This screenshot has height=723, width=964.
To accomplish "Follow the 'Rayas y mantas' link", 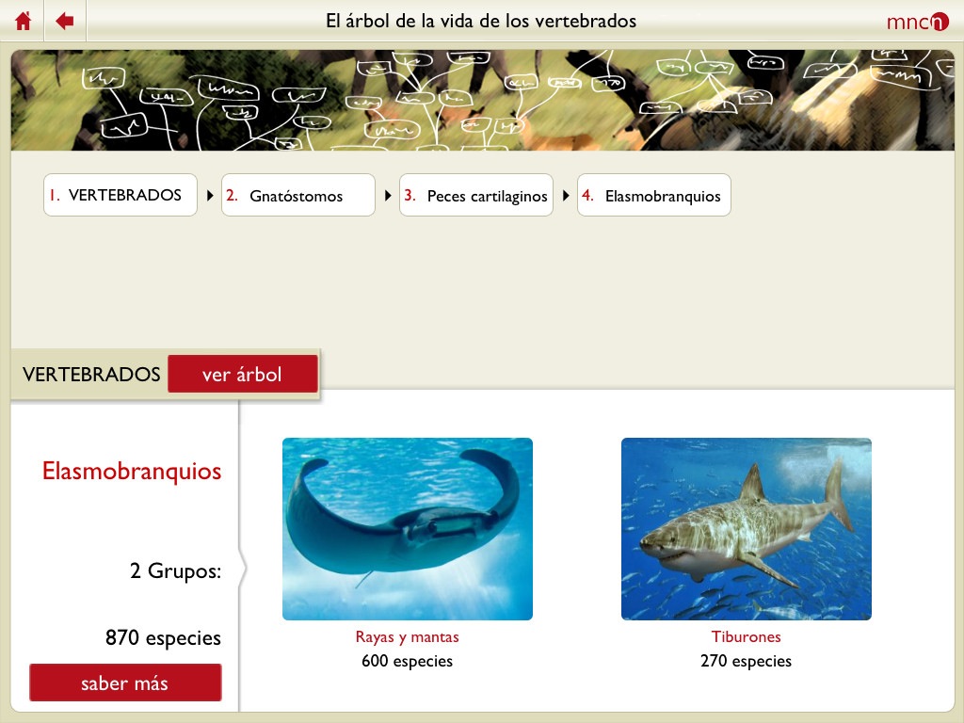I will point(407,637).
